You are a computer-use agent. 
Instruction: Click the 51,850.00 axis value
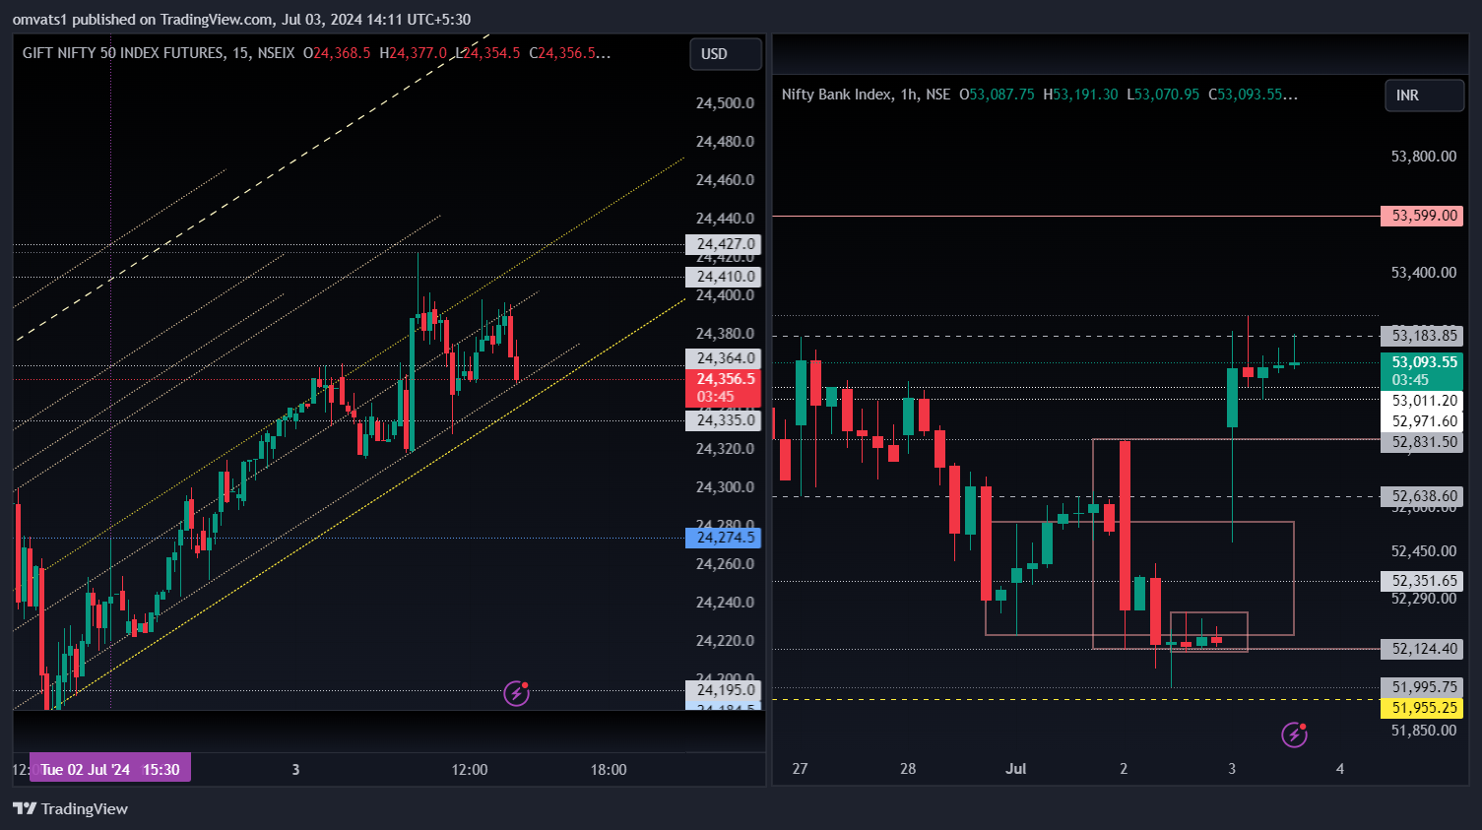[1423, 731]
